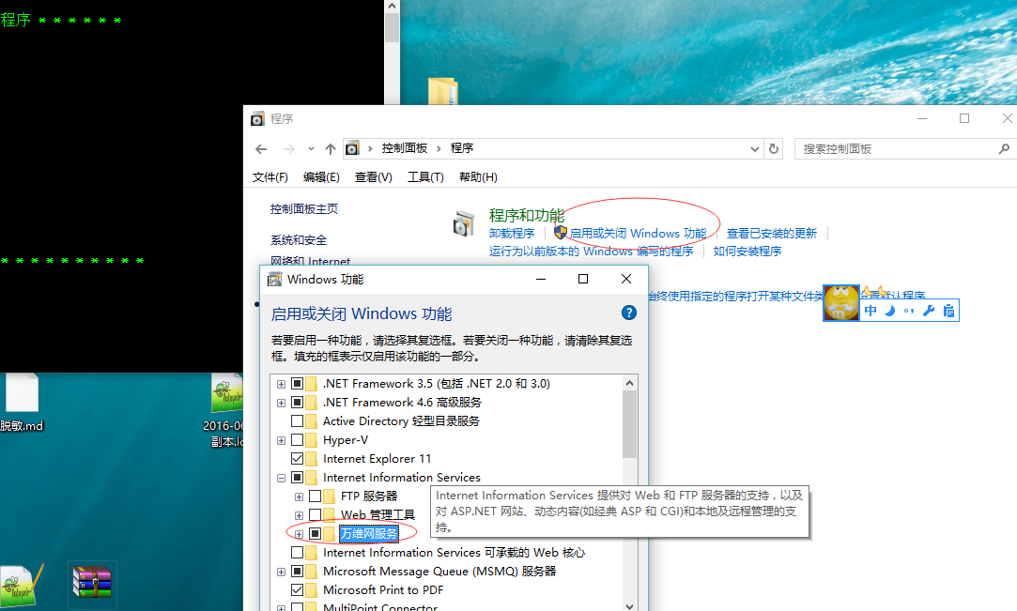Click the Notepad++ file icon at bottom-left desktop
The width and height of the screenshot is (1017, 611).
click(20, 585)
